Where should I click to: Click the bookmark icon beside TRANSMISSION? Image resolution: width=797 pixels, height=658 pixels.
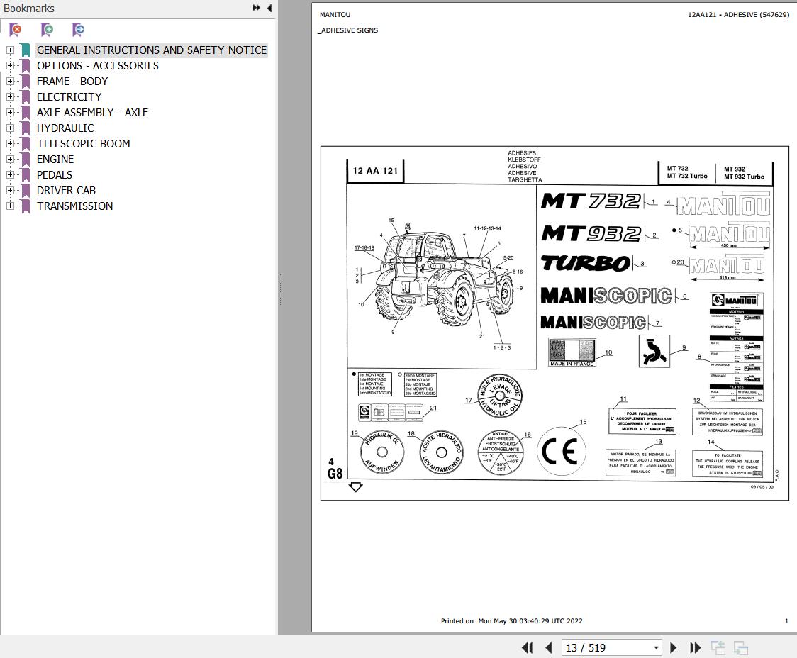coord(26,206)
